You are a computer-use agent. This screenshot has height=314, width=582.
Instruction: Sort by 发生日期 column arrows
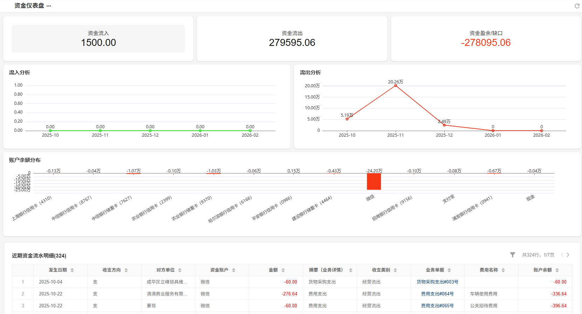pyautogui.click(x=72, y=270)
